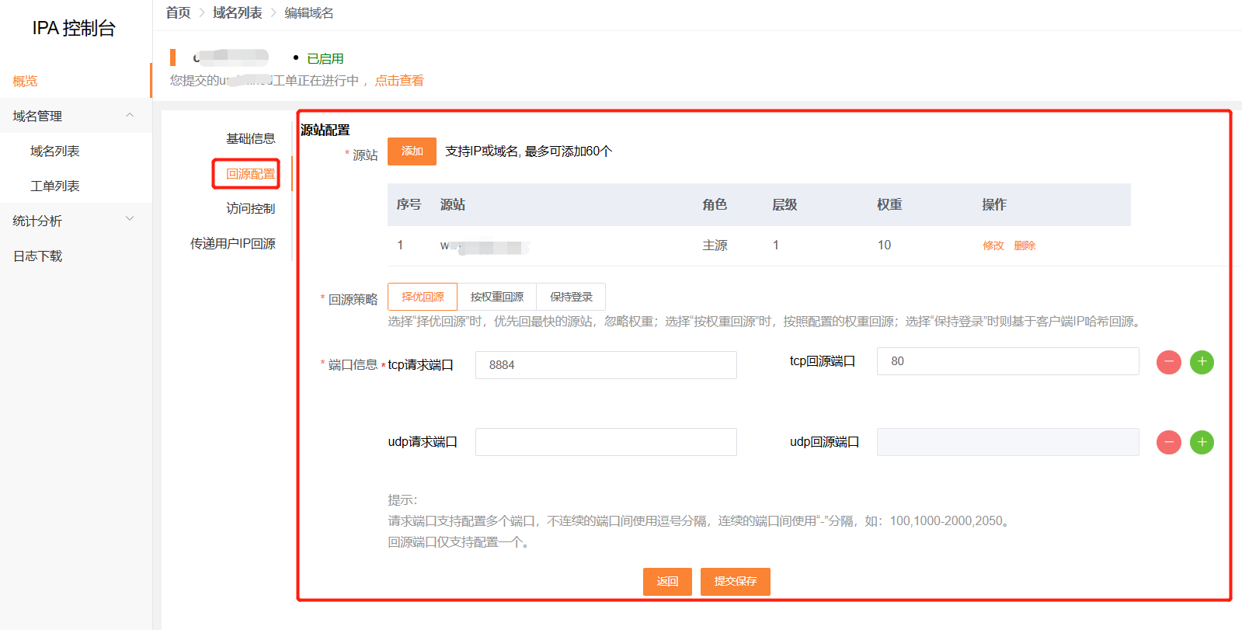Remove the udp port row with minus icon
The height and width of the screenshot is (630, 1242).
tap(1168, 442)
